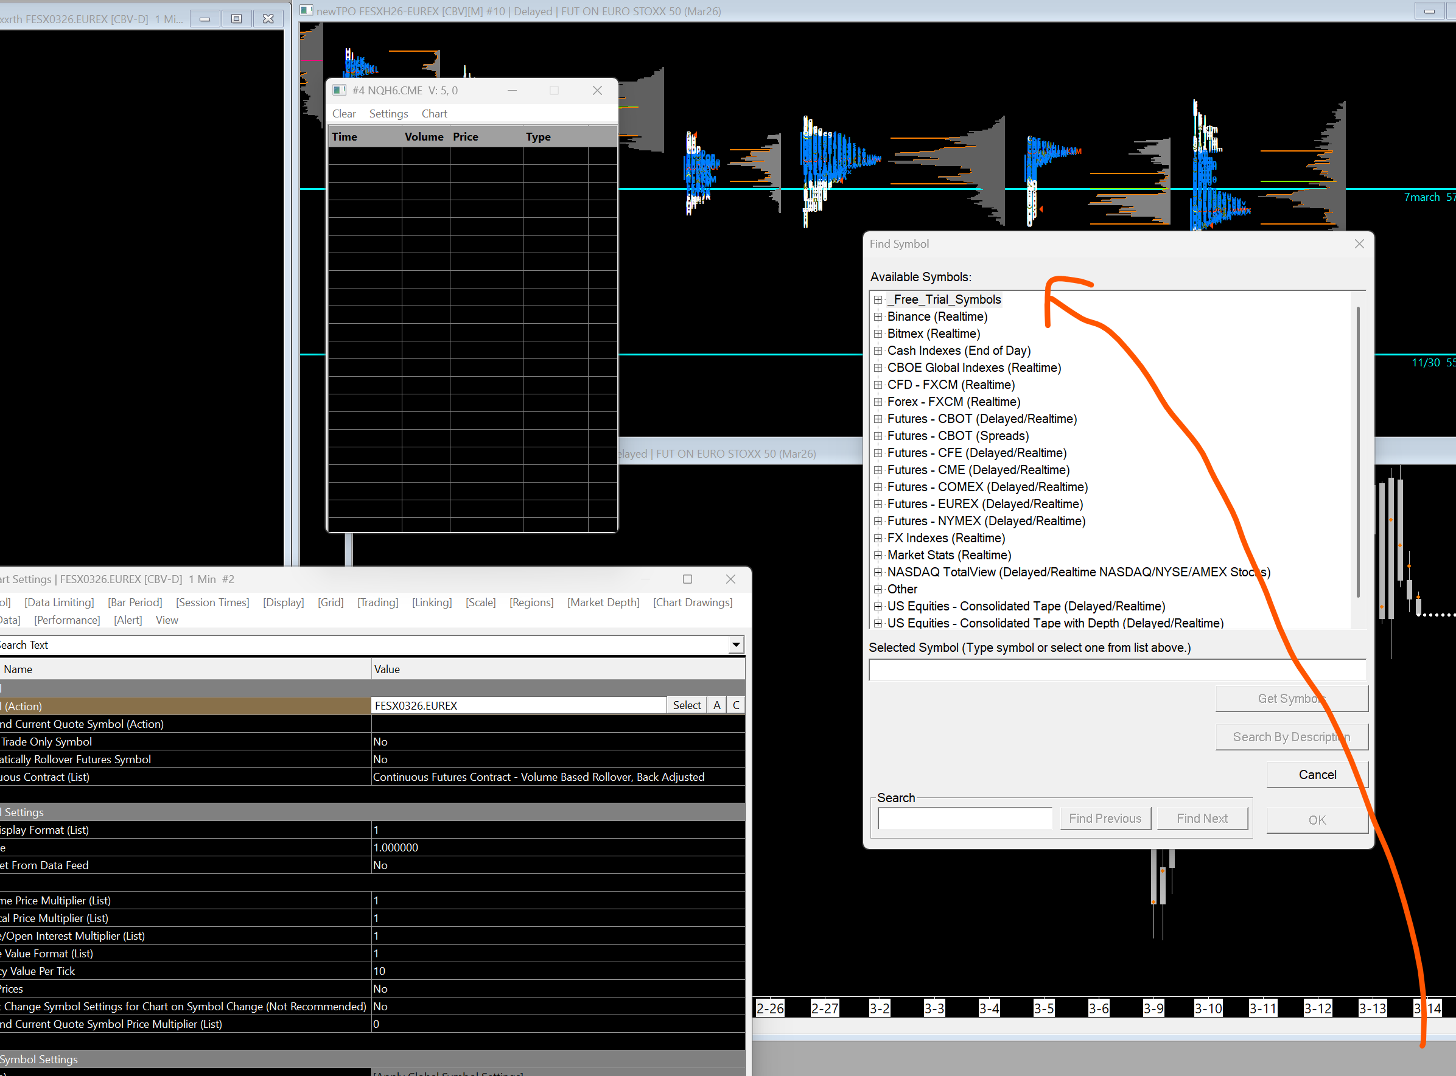1456x1076 pixels.
Task: Expand Futures - EUREX (Delayed/Realtime) node
Action: coord(878,504)
